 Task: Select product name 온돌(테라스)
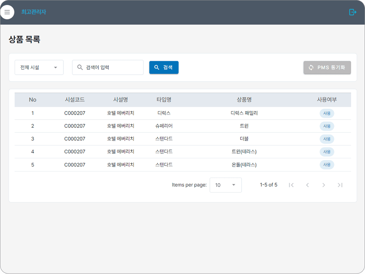[x=244, y=165]
